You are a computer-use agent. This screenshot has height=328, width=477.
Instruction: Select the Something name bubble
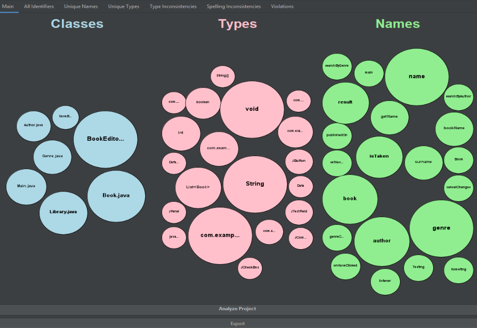click(458, 270)
